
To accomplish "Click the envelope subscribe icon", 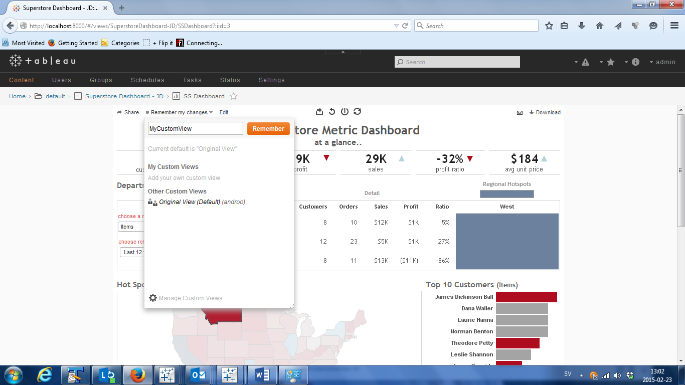I will [520, 113].
